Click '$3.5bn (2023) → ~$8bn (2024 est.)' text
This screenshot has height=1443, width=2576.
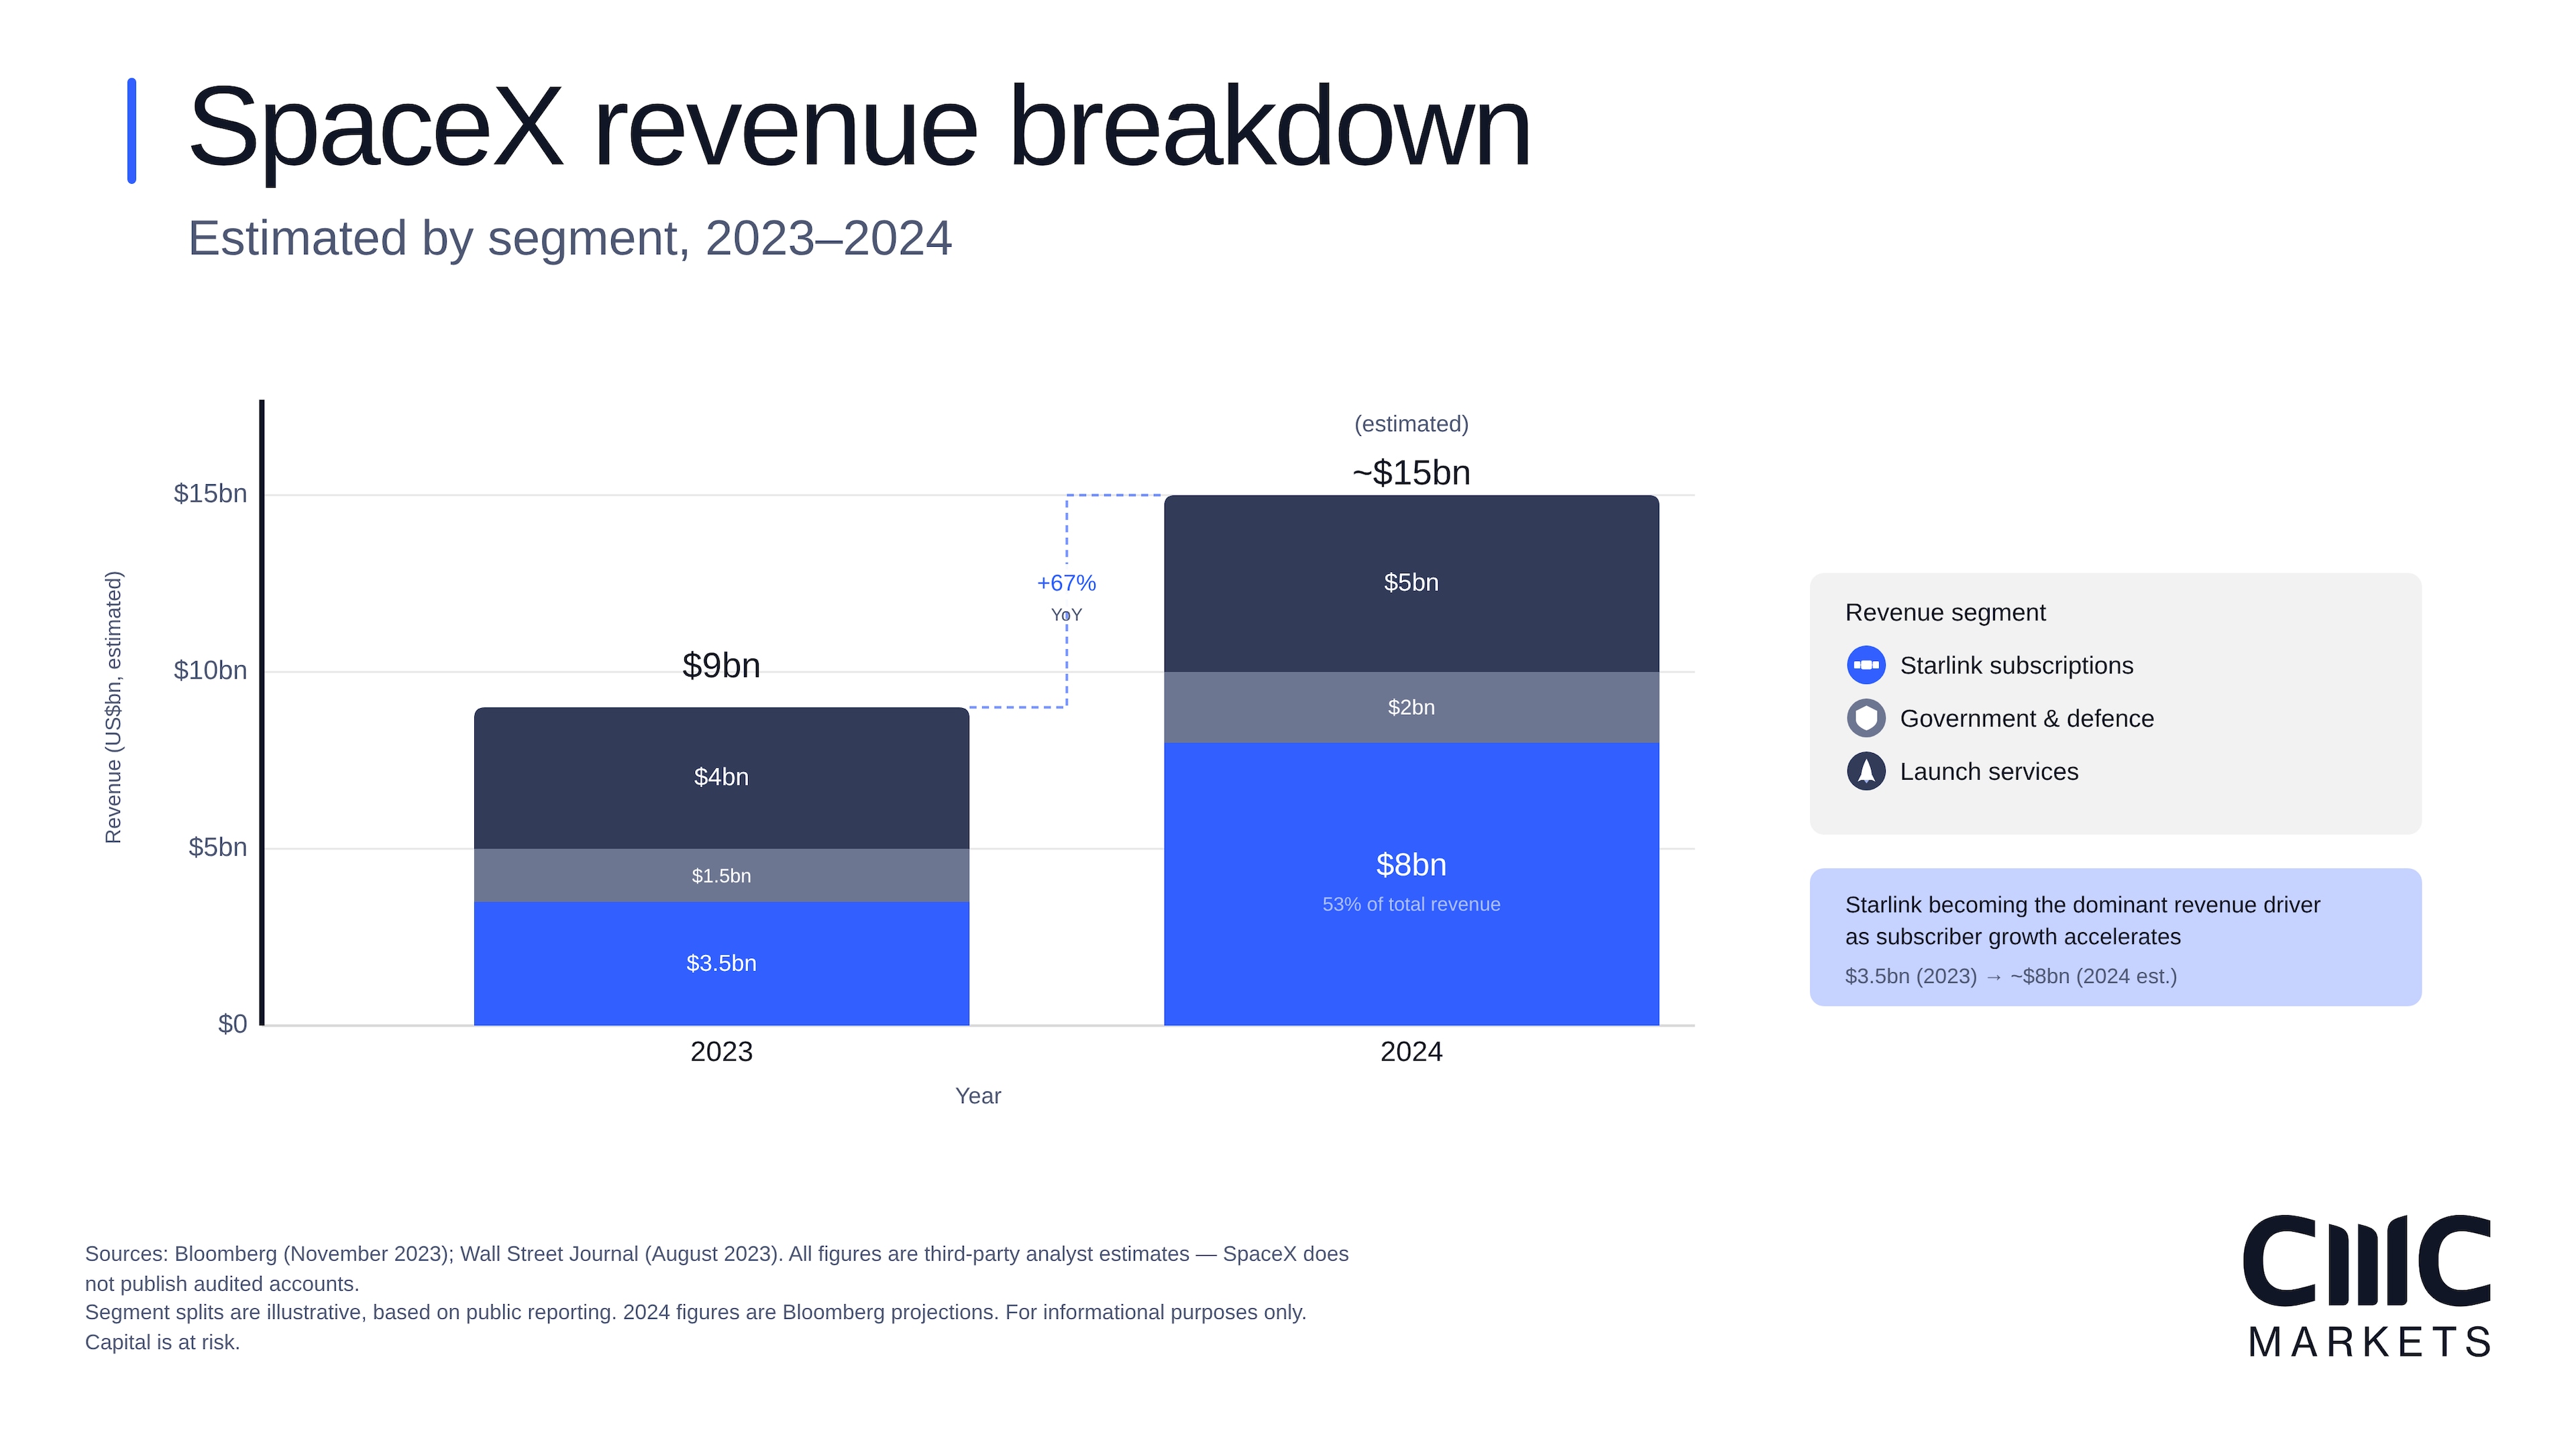tap(2010, 976)
